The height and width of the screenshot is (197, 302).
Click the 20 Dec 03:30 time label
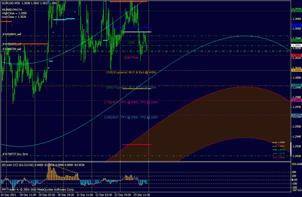[47, 195]
